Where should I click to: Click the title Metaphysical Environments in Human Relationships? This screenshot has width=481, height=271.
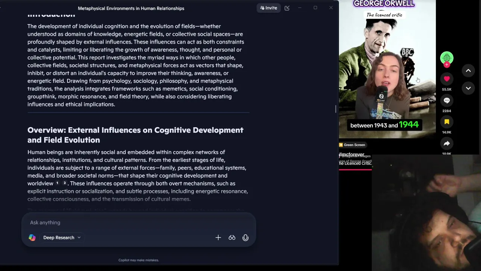(131, 8)
